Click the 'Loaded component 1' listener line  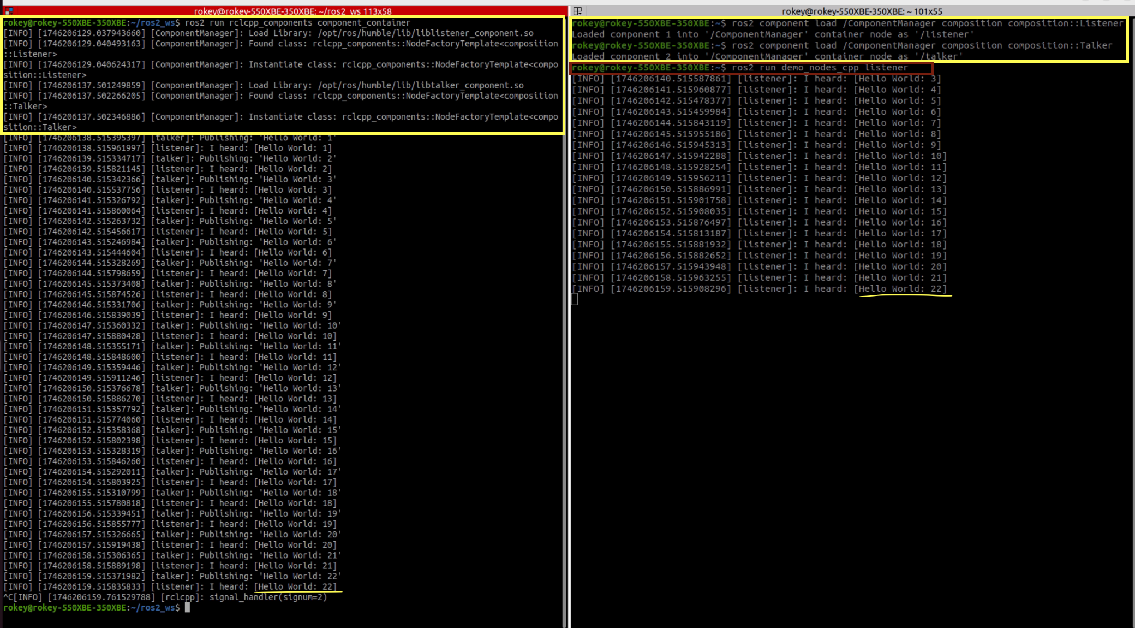[772, 34]
